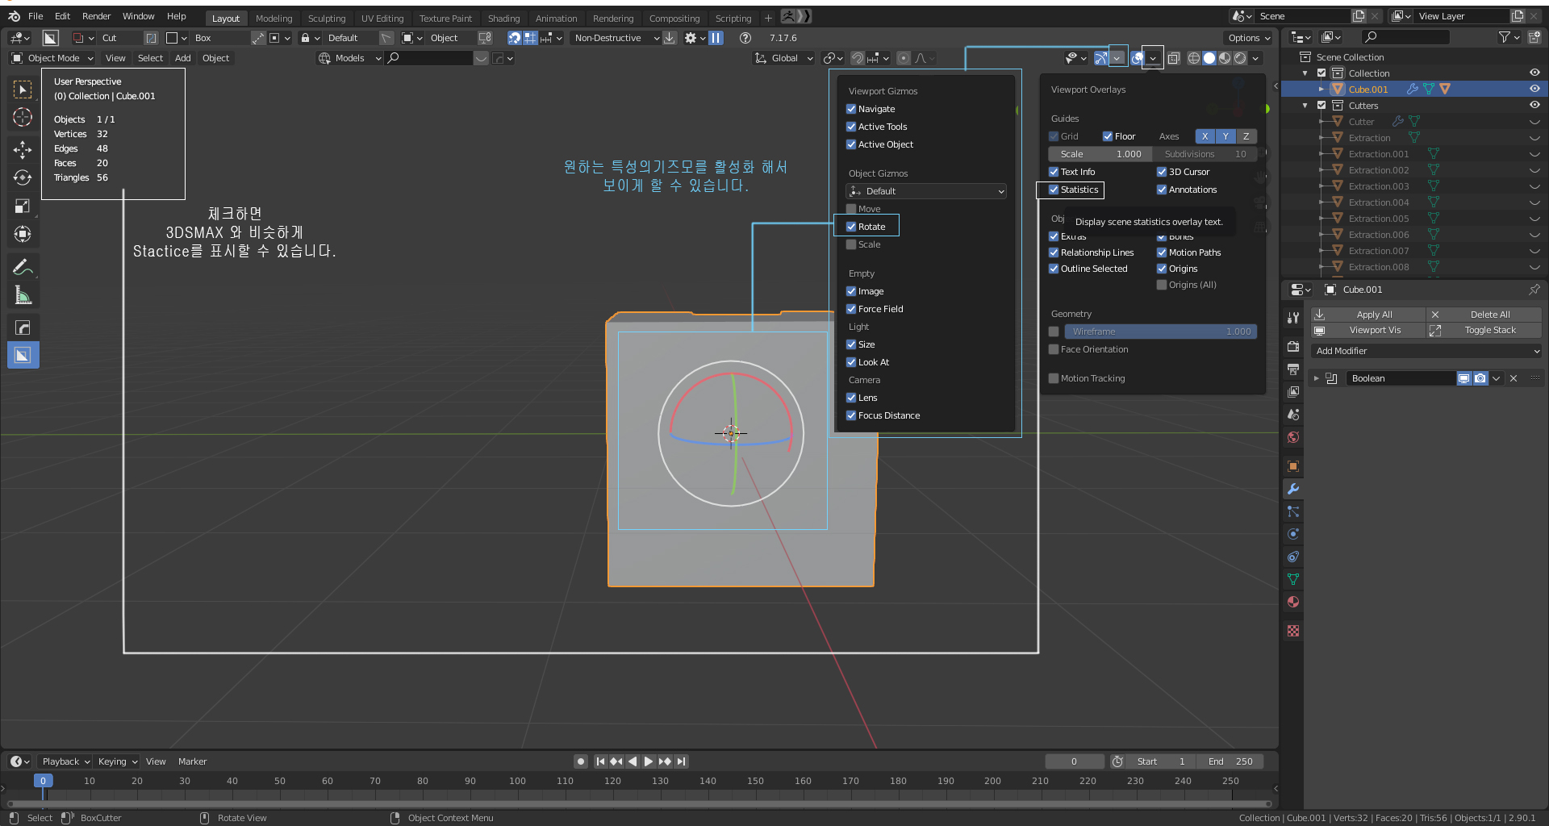
Task: Click the End frame field
Action: click(x=1230, y=761)
